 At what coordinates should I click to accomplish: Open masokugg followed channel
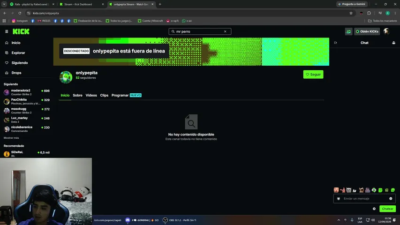(x=27, y=111)
